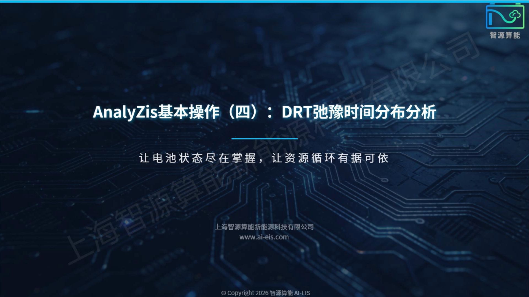Click the company name 上海智源算能新能源科技有限公司
The height and width of the screenshot is (297, 529).
(x=264, y=227)
